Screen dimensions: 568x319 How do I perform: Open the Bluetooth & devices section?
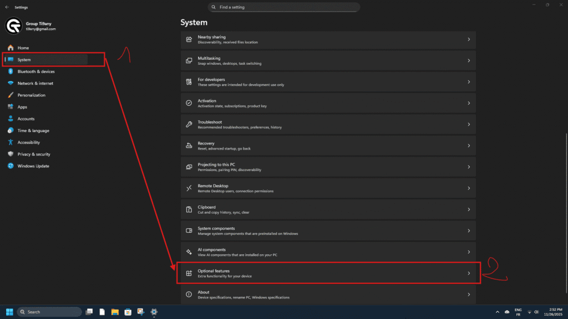(35, 71)
